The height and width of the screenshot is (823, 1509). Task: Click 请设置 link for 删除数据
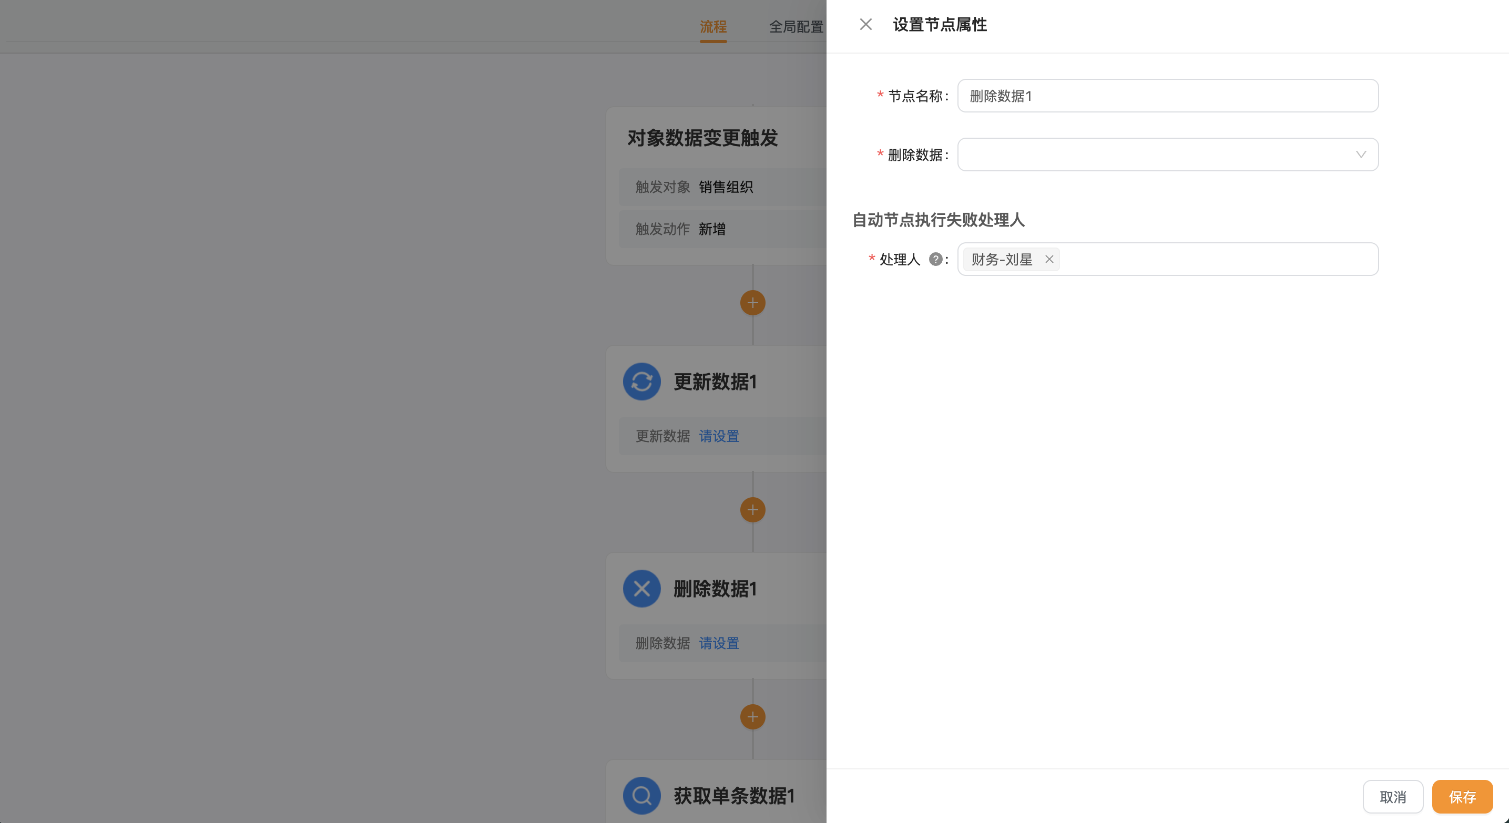[719, 643]
